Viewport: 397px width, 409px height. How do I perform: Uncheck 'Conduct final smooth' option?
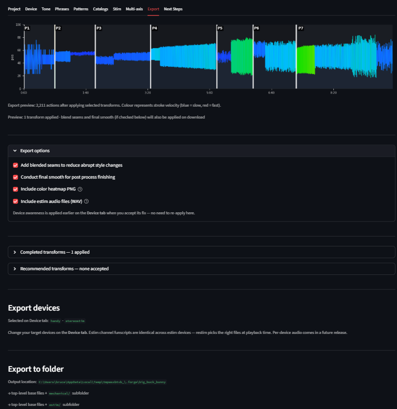16,177
